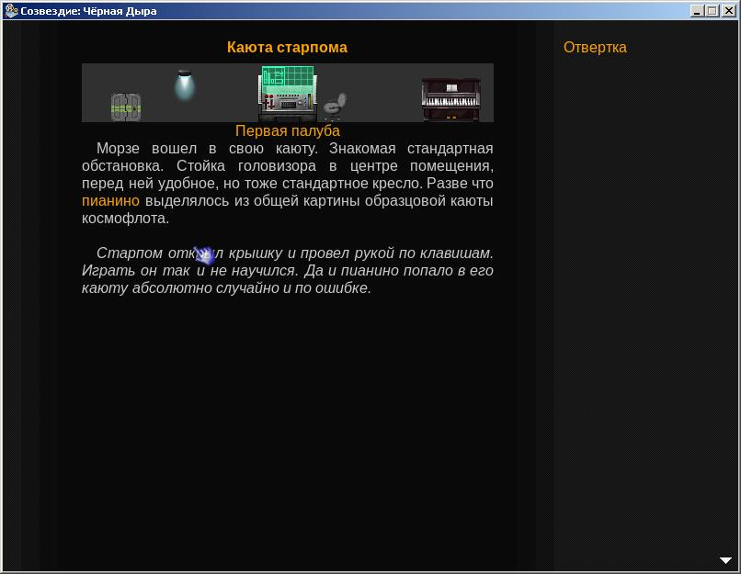Open the window system menu icon in title bar
Screen dimensions: 741x574
click(10, 11)
